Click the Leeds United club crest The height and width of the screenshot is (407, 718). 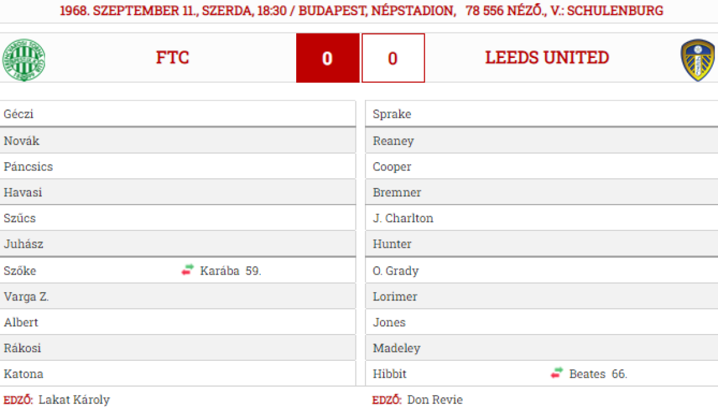(x=698, y=60)
